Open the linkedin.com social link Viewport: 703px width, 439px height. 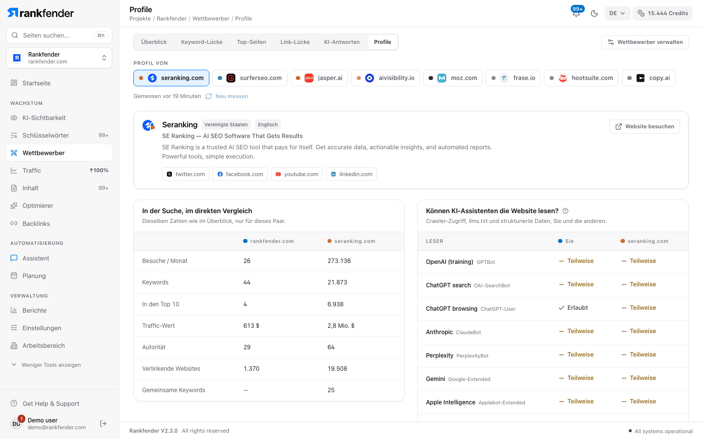point(351,174)
